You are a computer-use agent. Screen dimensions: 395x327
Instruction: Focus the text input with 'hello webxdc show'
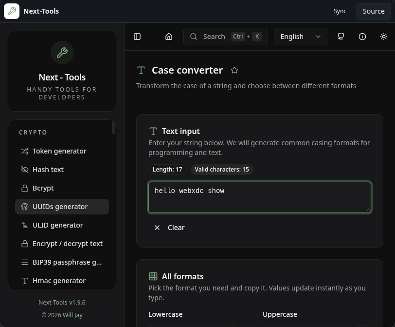[260, 197]
